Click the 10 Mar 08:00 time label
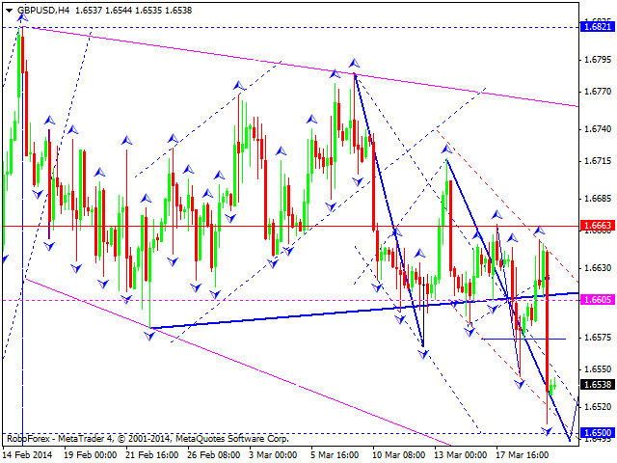Screen dimensions: 617x463 coord(398,455)
